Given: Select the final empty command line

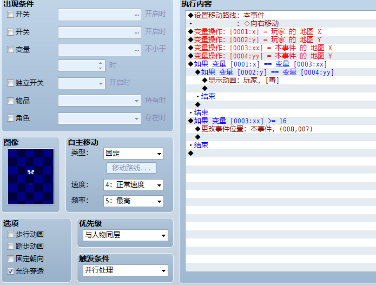Looking at the screenshot, I should click(x=281, y=154).
